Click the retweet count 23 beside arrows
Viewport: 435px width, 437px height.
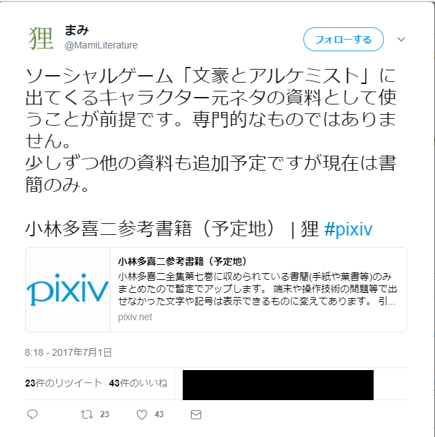(x=104, y=414)
